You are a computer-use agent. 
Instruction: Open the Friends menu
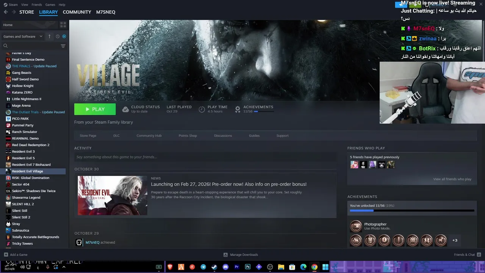[x=37, y=5]
